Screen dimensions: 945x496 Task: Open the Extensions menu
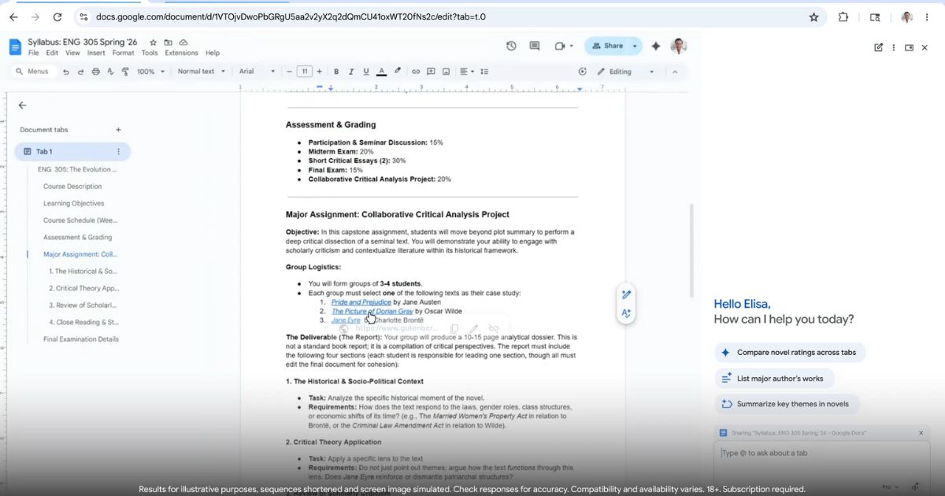coord(181,53)
